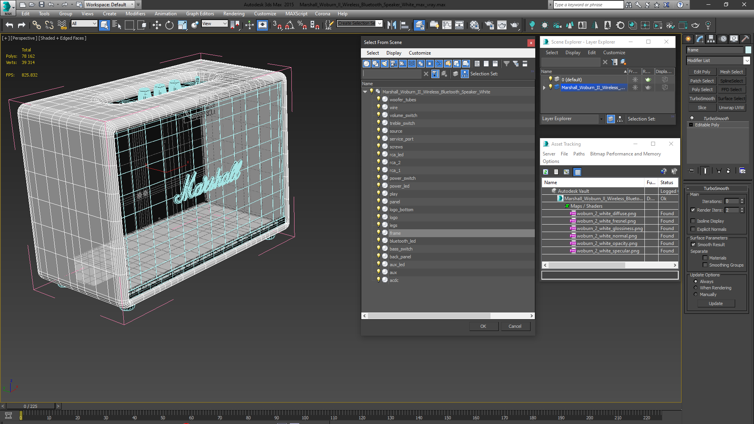Click the FFD Select modifier button

731,90
